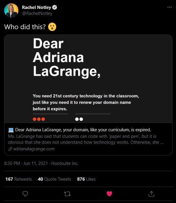
Task: Click the tweet timestamp 8:30 PM Jun 11, 2021
Action: pyautogui.click(x=26, y=163)
